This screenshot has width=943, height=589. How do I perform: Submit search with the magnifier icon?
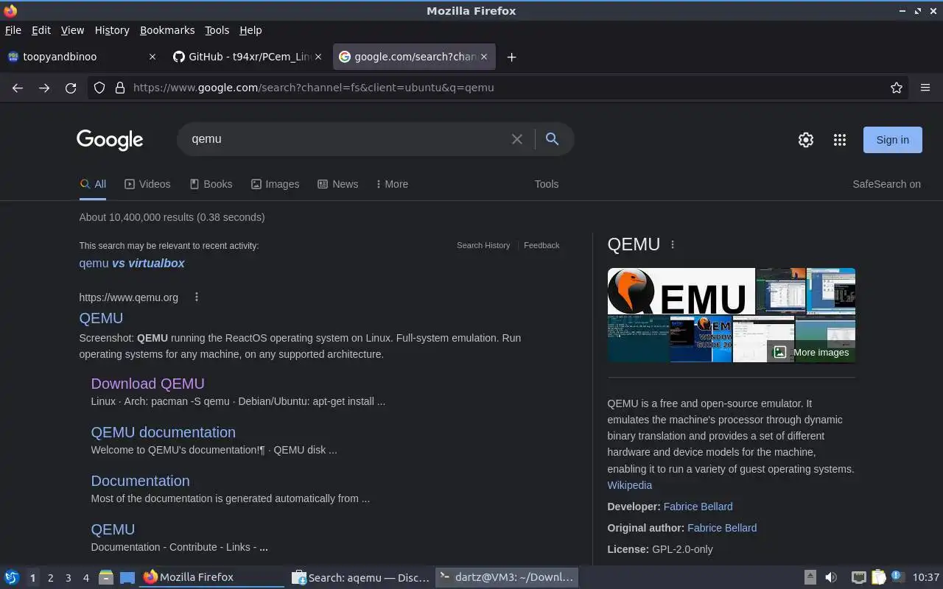pos(552,139)
